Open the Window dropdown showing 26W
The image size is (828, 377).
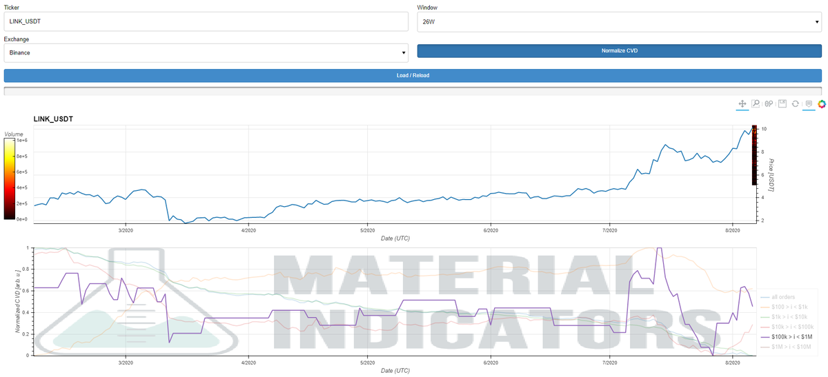(x=619, y=21)
